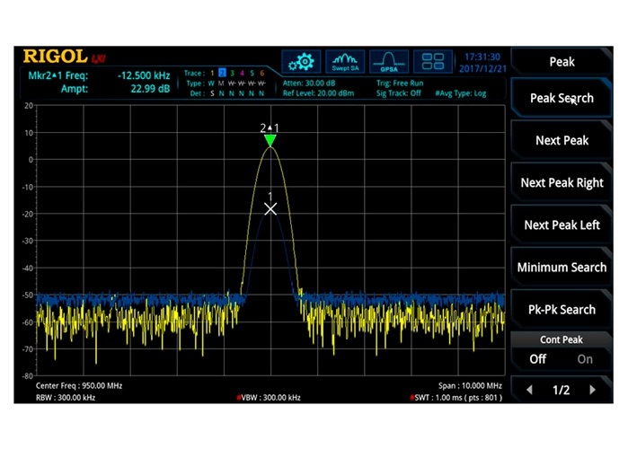Click the white X marker 1

270,208
